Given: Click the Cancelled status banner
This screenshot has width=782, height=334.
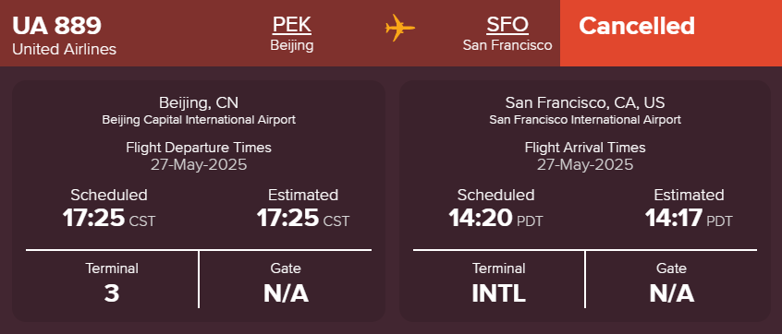Looking at the screenshot, I should pyautogui.click(x=671, y=33).
